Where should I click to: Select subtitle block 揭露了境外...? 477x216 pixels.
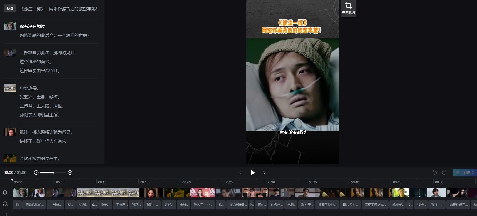tap(327, 205)
